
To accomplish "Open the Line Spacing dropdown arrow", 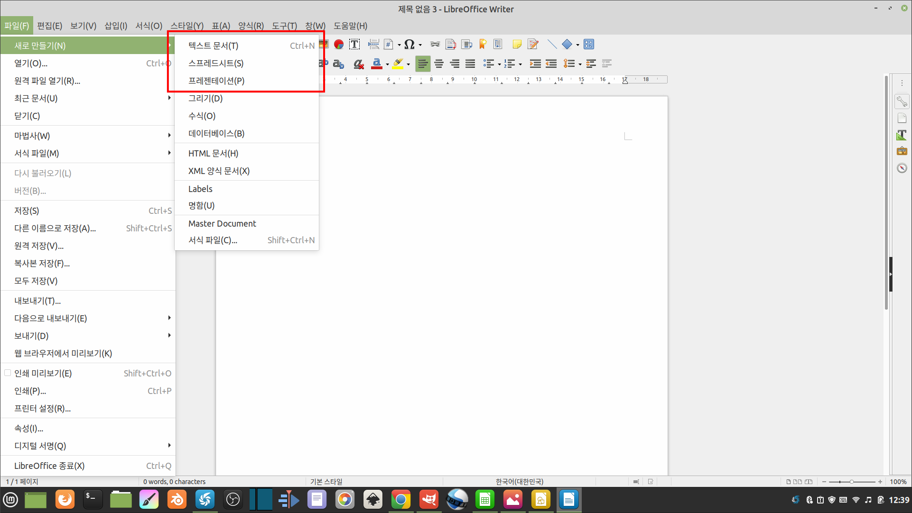I will pos(580,64).
